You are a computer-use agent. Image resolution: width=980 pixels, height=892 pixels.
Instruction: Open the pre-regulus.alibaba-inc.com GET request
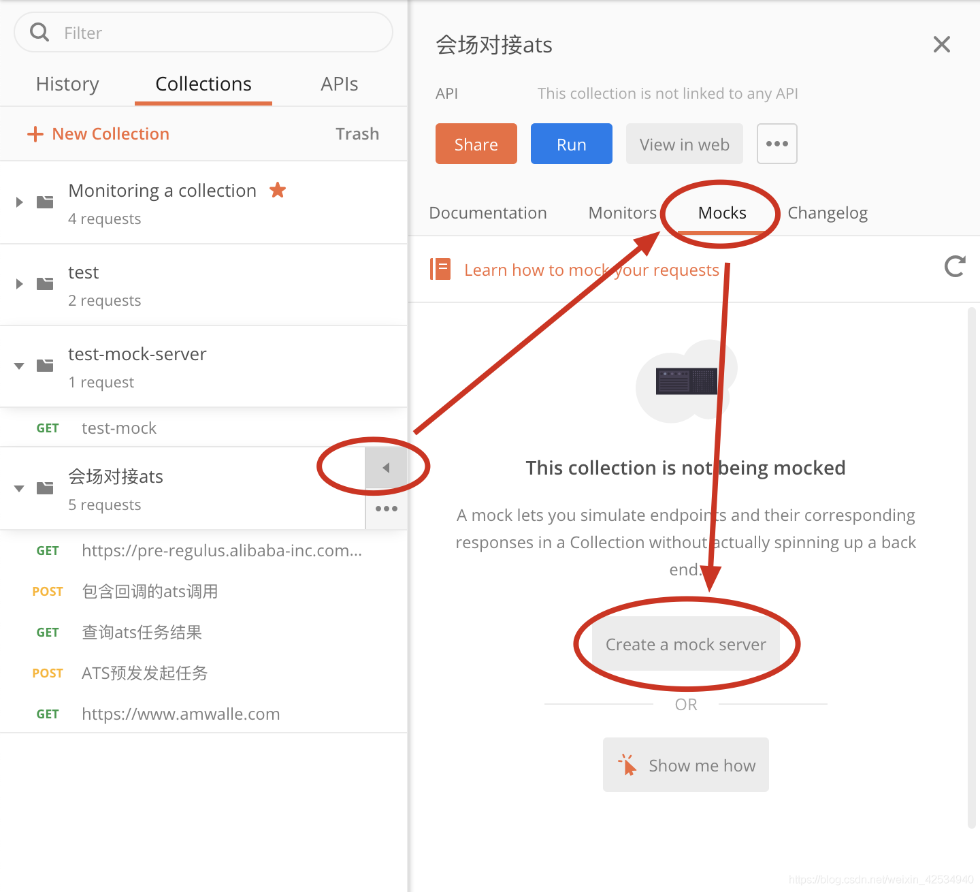pyautogui.click(x=203, y=550)
